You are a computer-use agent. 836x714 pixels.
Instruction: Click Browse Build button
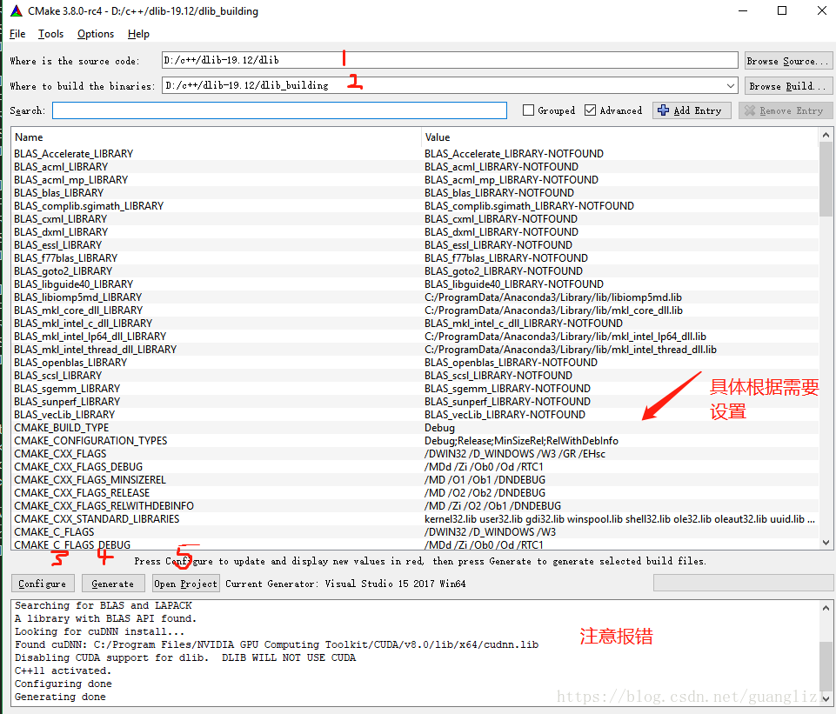click(x=788, y=86)
